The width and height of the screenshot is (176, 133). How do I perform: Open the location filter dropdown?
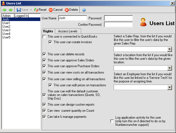170,68
